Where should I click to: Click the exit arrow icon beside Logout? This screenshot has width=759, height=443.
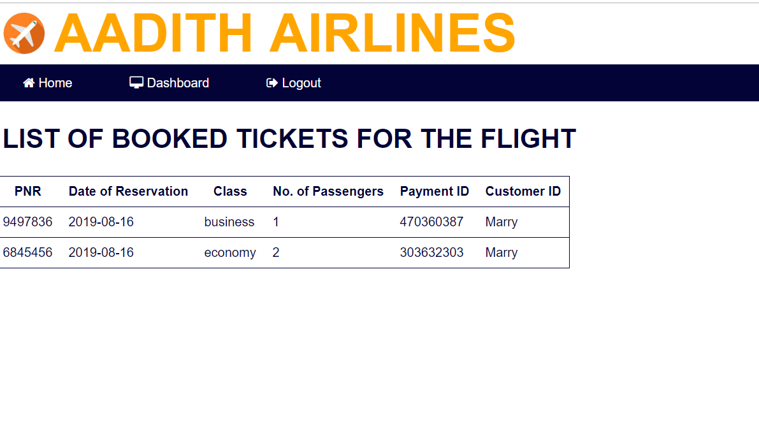pos(272,83)
